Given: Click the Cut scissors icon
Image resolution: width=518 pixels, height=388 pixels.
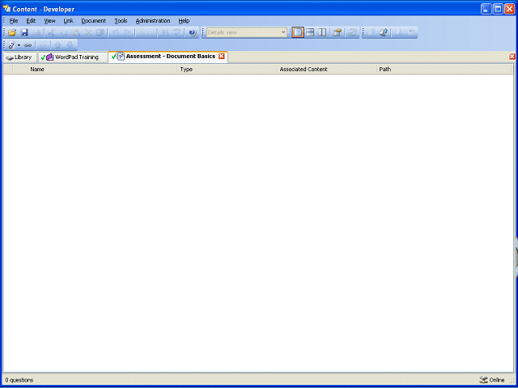Looking at the screenshot, I should tap(51, 32).
